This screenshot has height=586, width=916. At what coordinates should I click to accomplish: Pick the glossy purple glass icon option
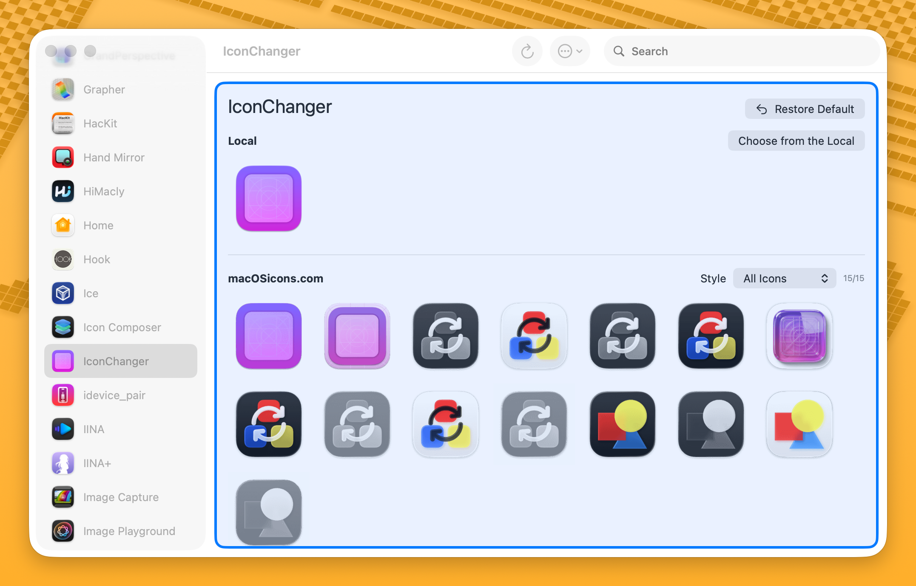[799, 336]
